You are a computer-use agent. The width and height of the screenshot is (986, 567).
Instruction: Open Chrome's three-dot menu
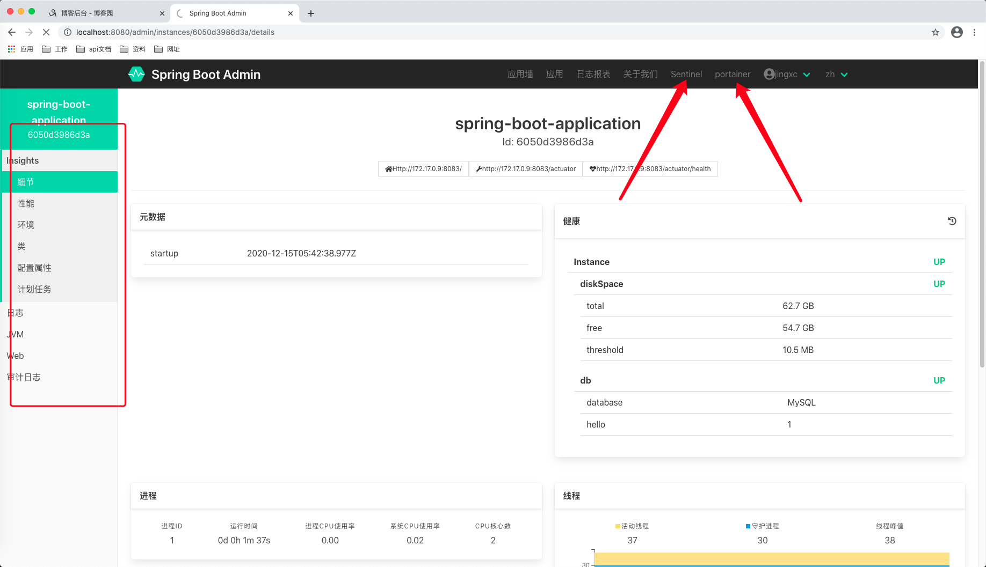974,32
